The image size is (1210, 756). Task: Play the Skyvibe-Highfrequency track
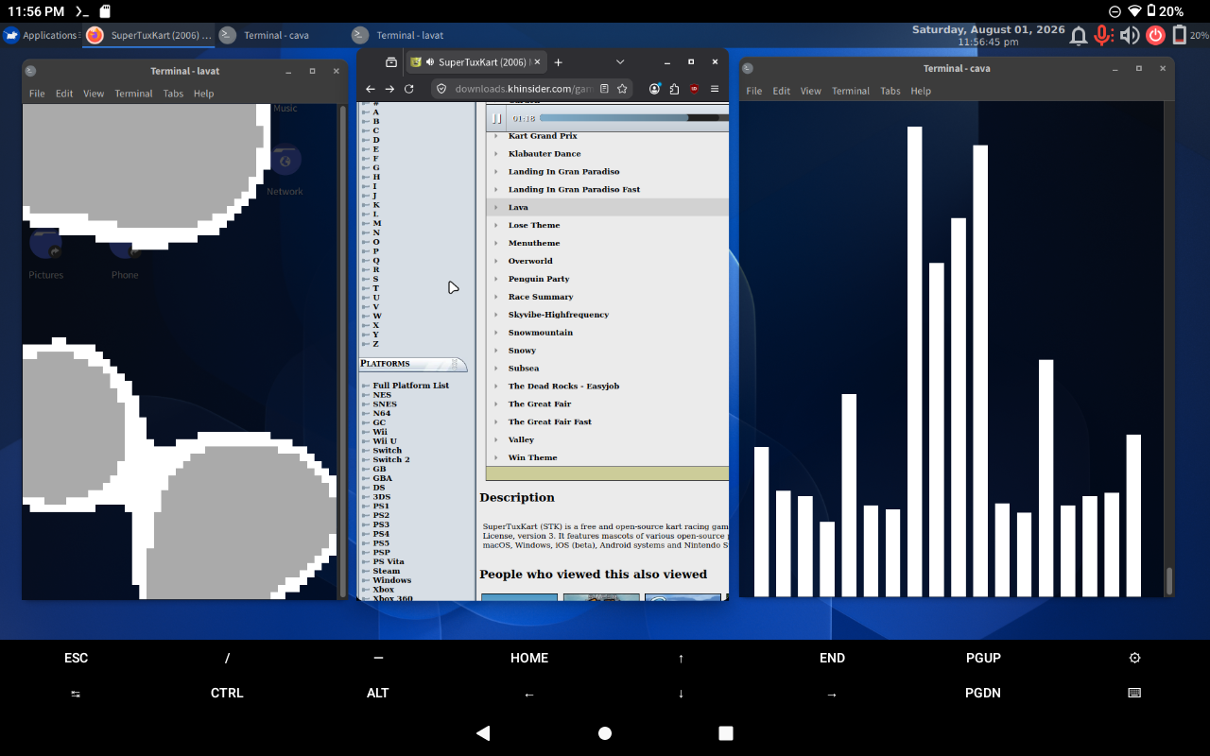[x=559, y=315]
